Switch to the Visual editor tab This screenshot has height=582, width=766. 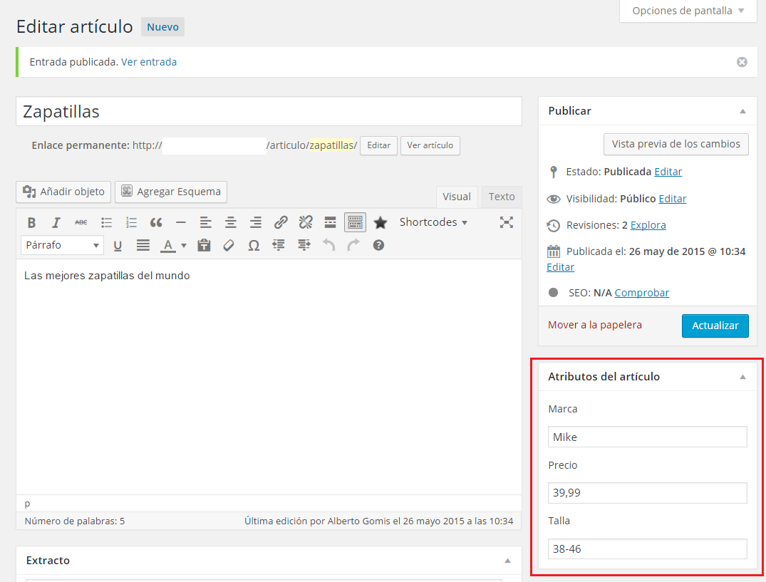pos(456,197)
